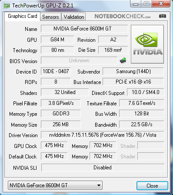Open the GPU selection dropdown arrow
The height and width of the screenshot is (195, 173).
99,185
